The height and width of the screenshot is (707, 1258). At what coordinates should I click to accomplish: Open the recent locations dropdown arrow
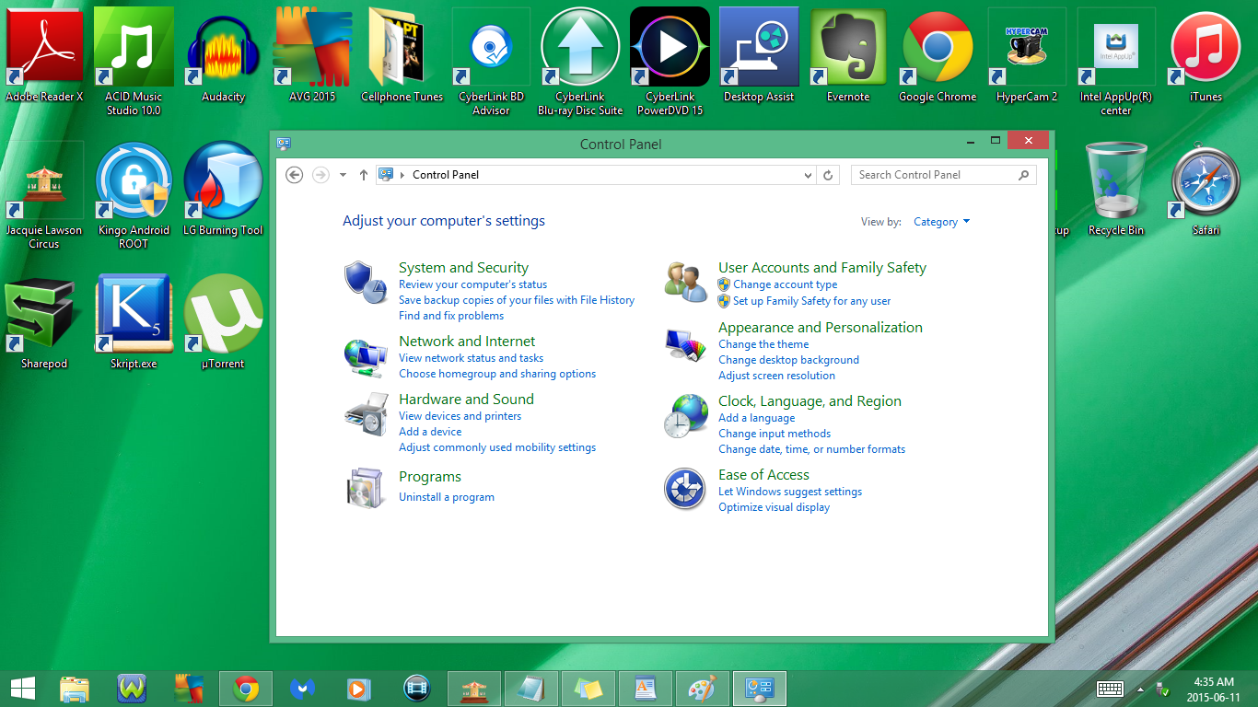click(343, 175)
